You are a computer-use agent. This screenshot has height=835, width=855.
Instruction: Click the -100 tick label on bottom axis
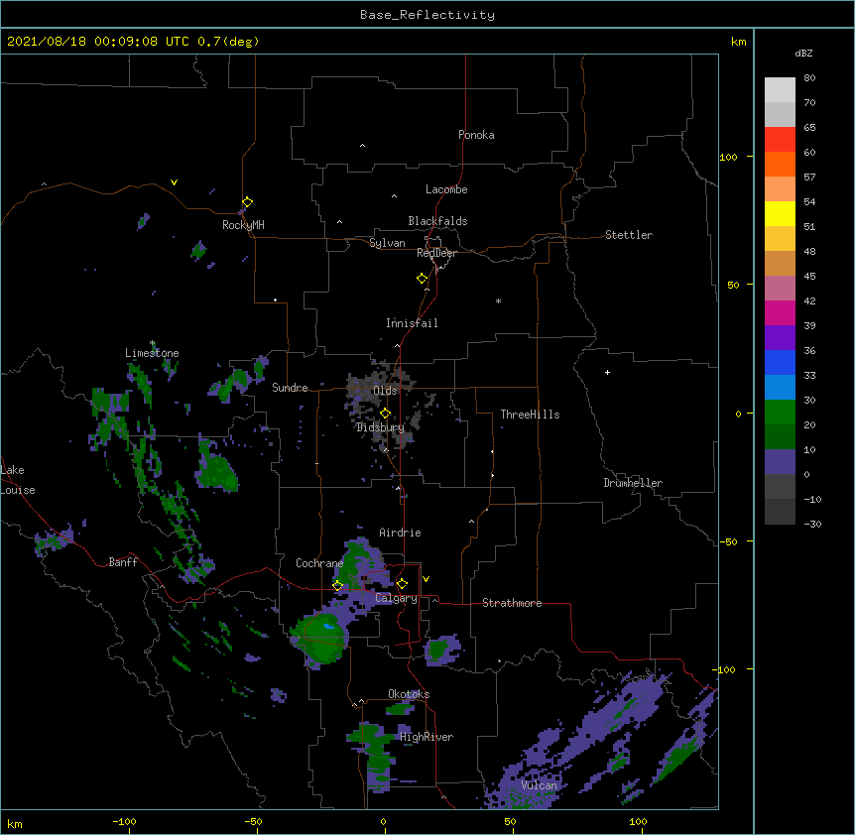click(125, 821)
